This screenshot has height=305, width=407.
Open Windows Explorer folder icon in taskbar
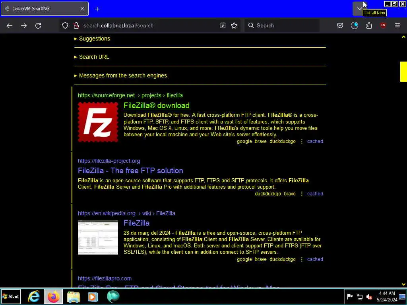(74, 297)
